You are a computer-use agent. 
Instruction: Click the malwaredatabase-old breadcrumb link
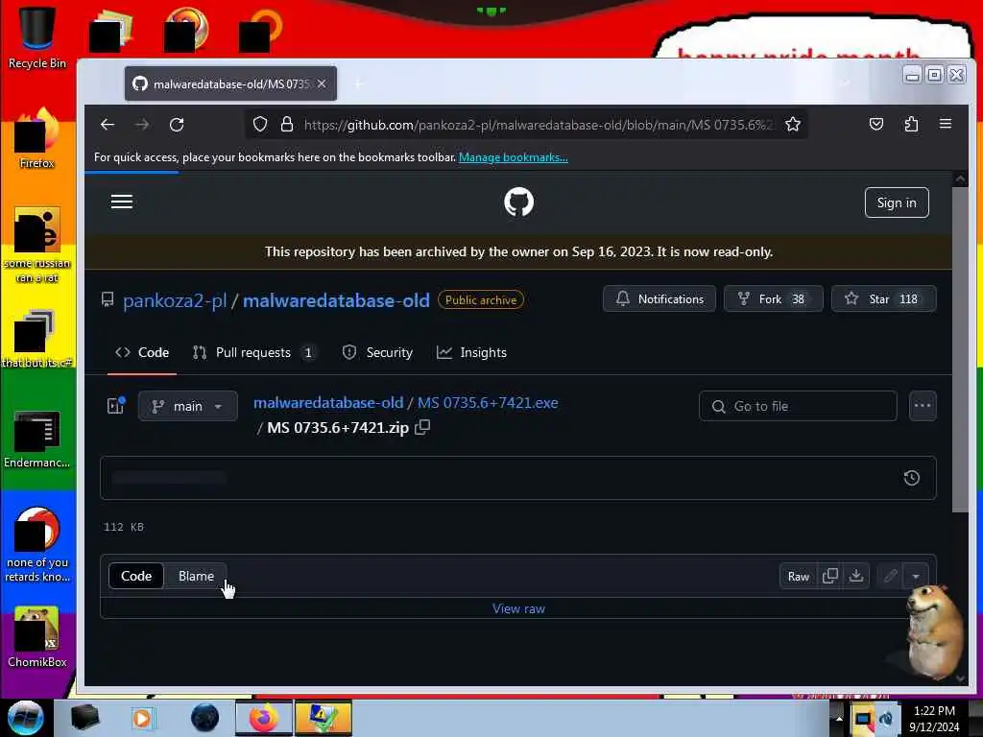pos(328,403)
